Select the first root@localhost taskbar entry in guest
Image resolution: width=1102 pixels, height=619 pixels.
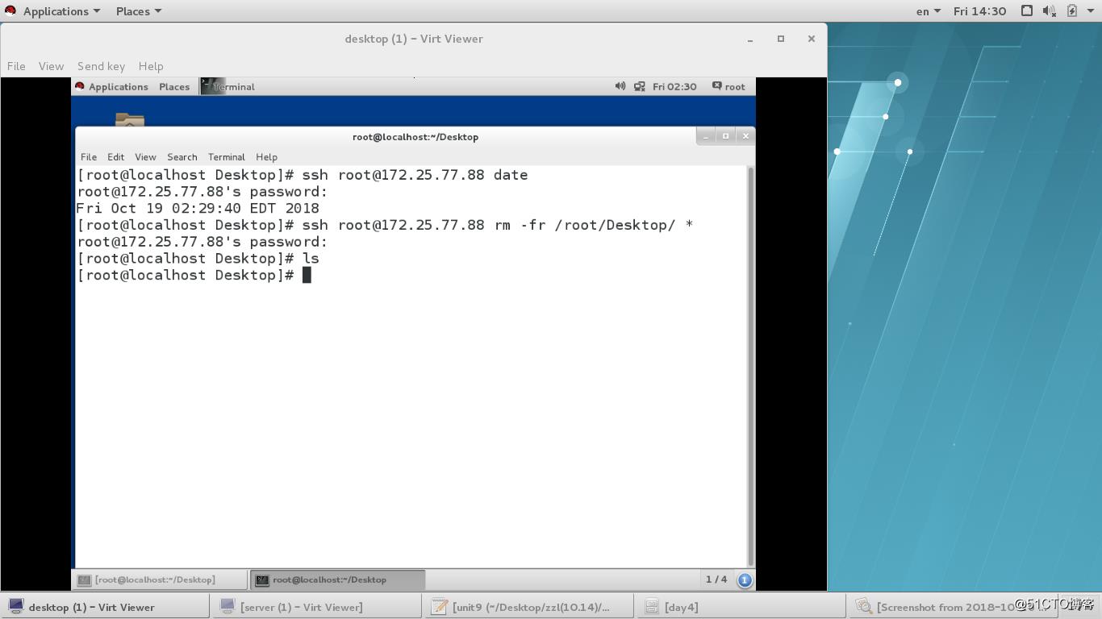coord(161,580)
